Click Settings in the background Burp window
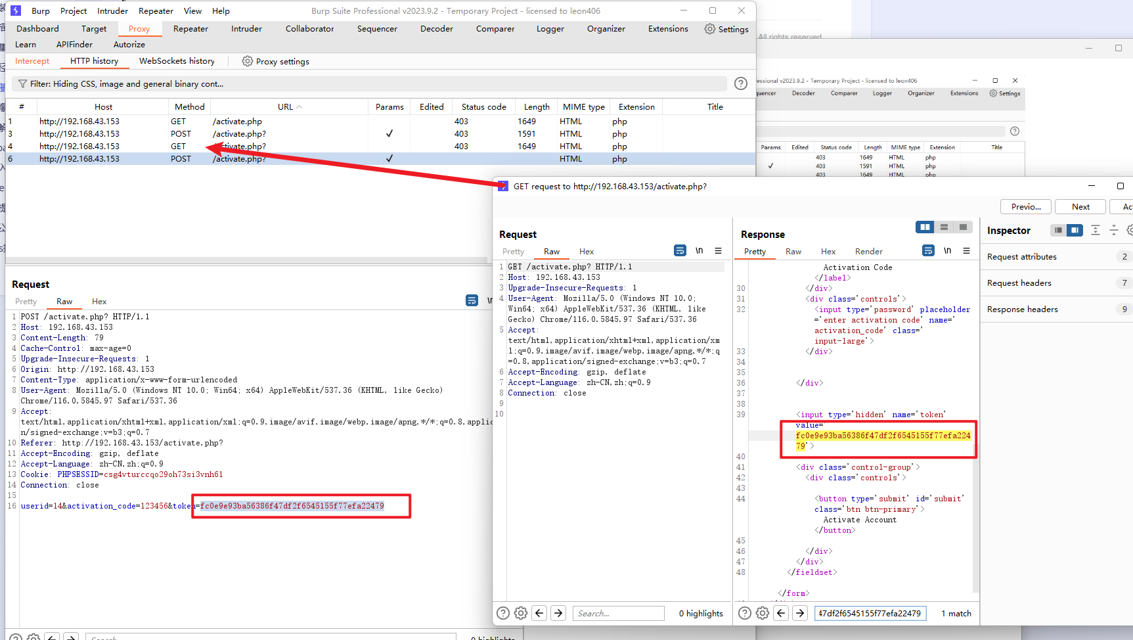This screenshot has width=1133, height=640. click(x=1005, y=93)
